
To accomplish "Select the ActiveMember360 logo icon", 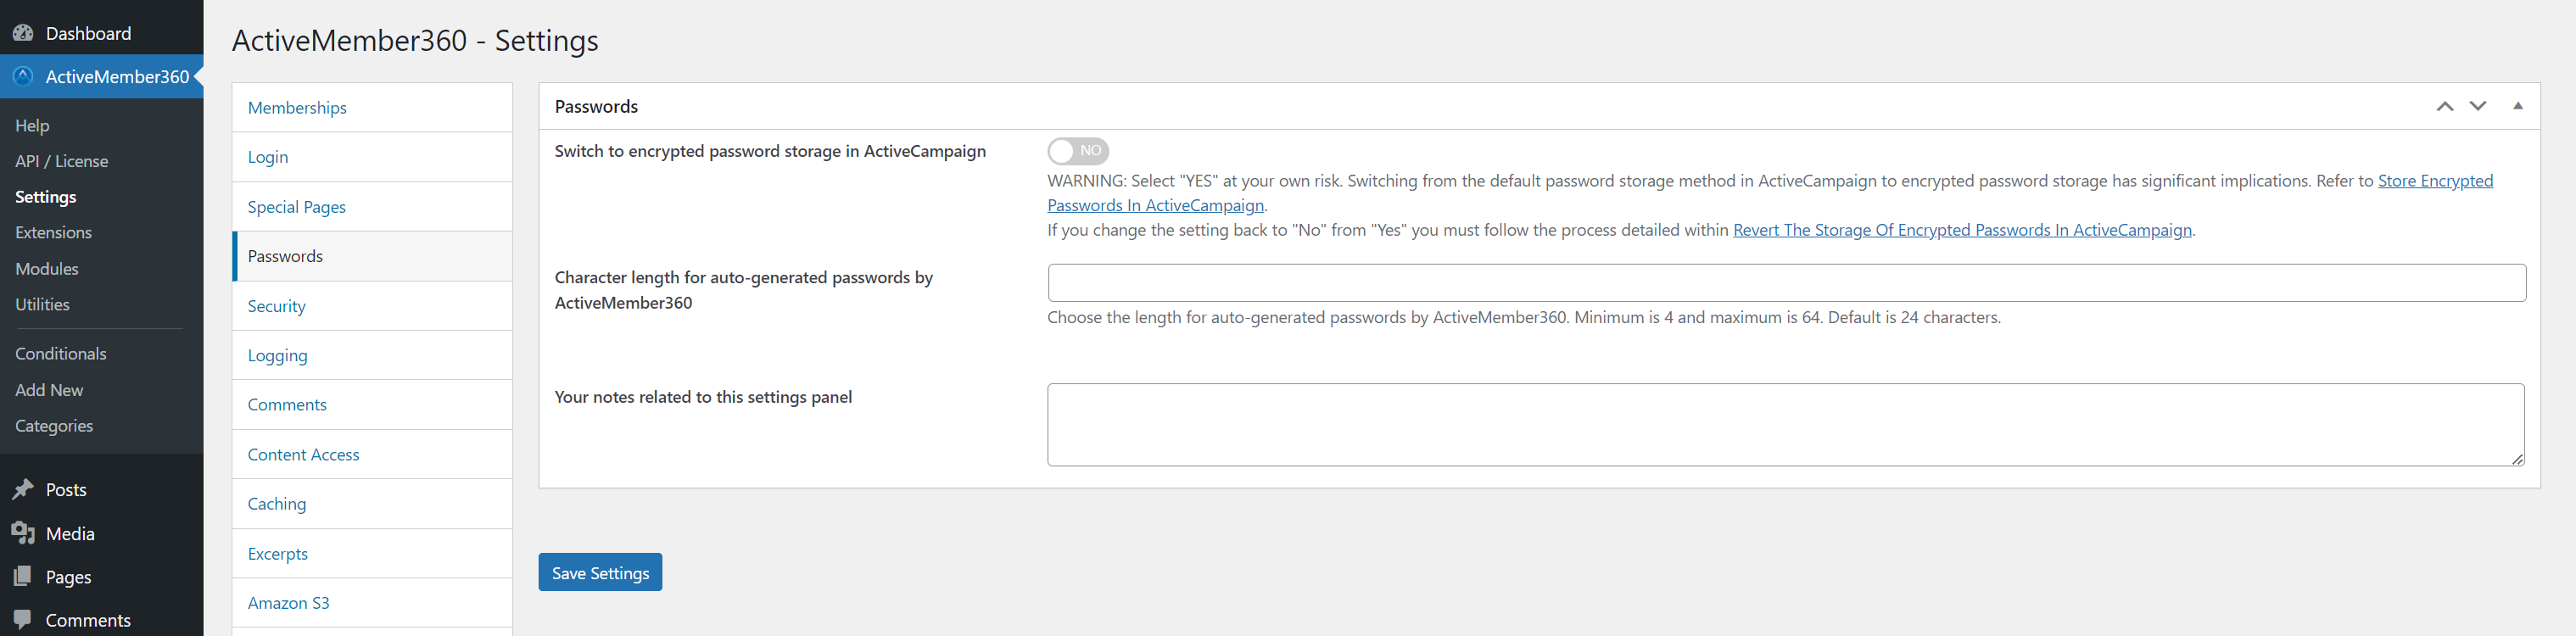I will tap(22, 76).
